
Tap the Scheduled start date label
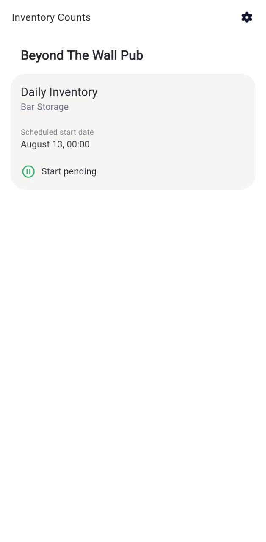(x=57, y=132)
